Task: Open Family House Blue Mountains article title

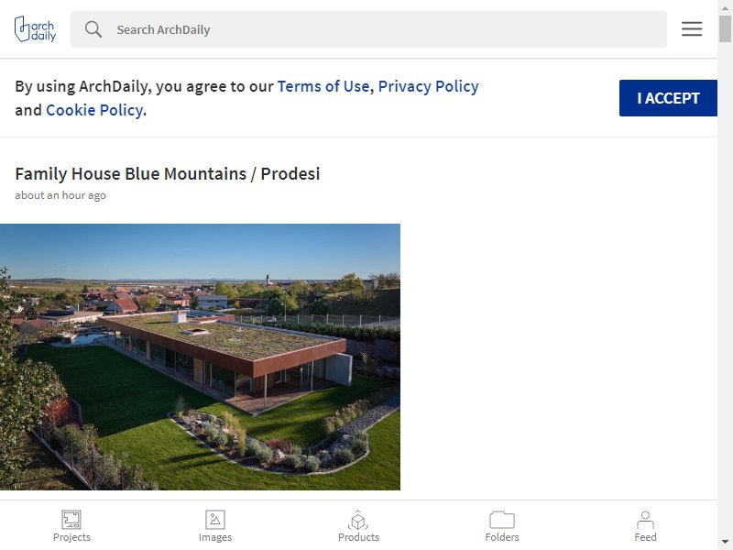Action: click(x=168, y=173)
